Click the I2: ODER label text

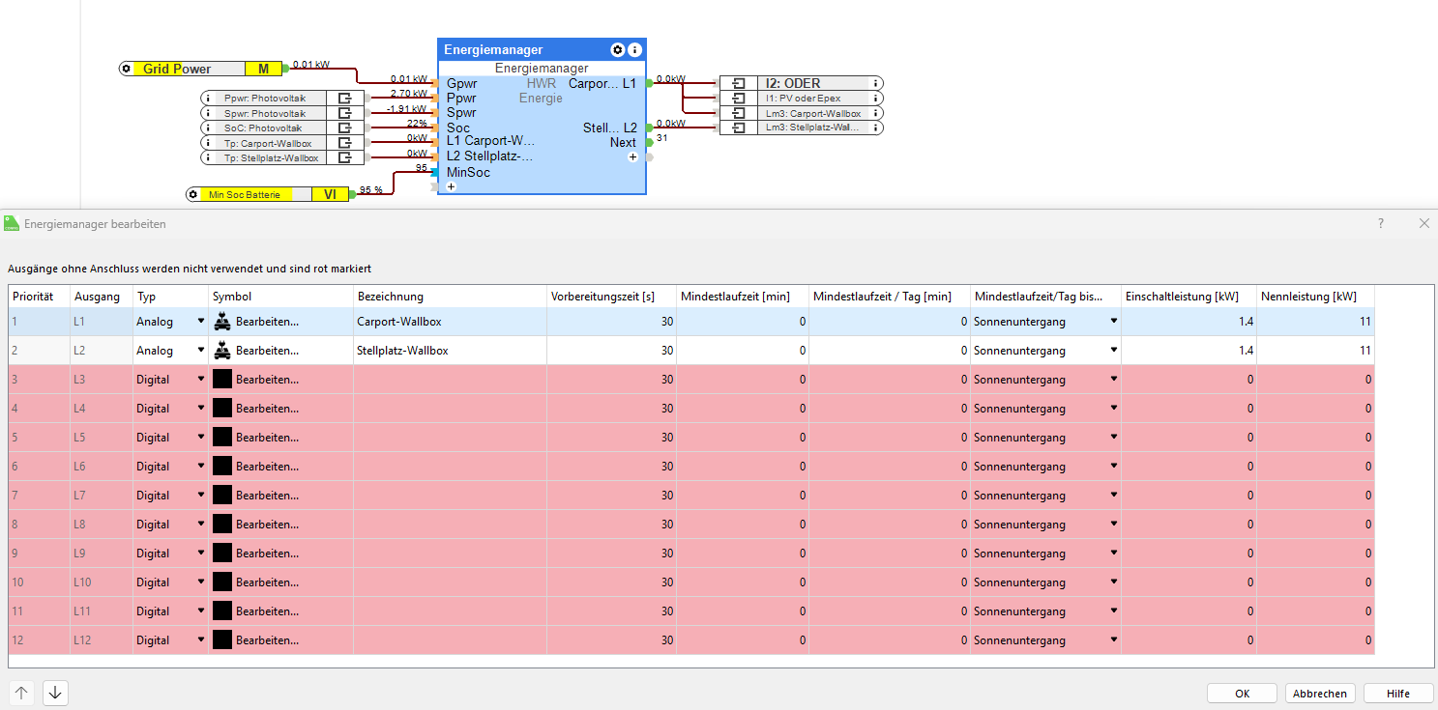tap(793, 83)
